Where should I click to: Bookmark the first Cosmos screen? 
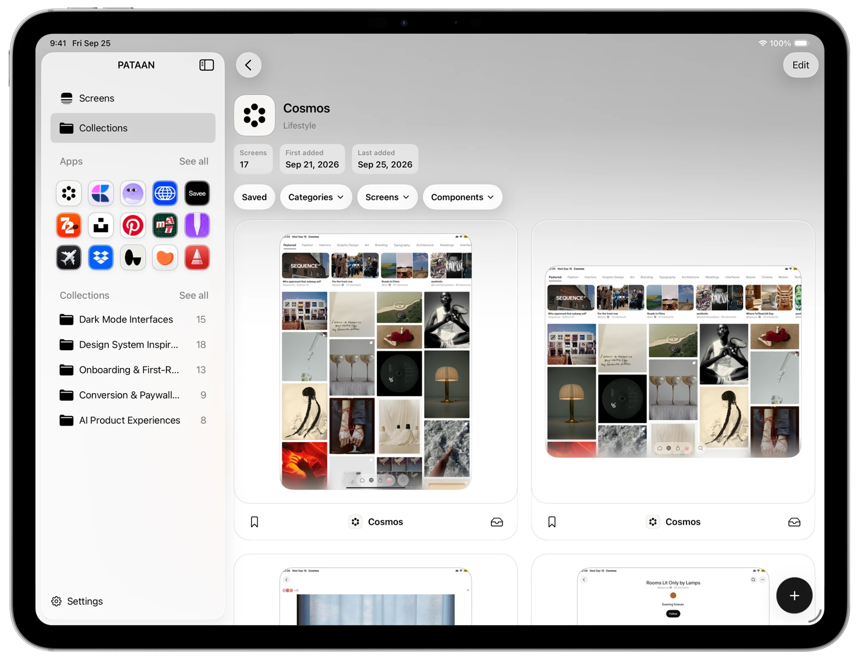click(x=255, y=522)
